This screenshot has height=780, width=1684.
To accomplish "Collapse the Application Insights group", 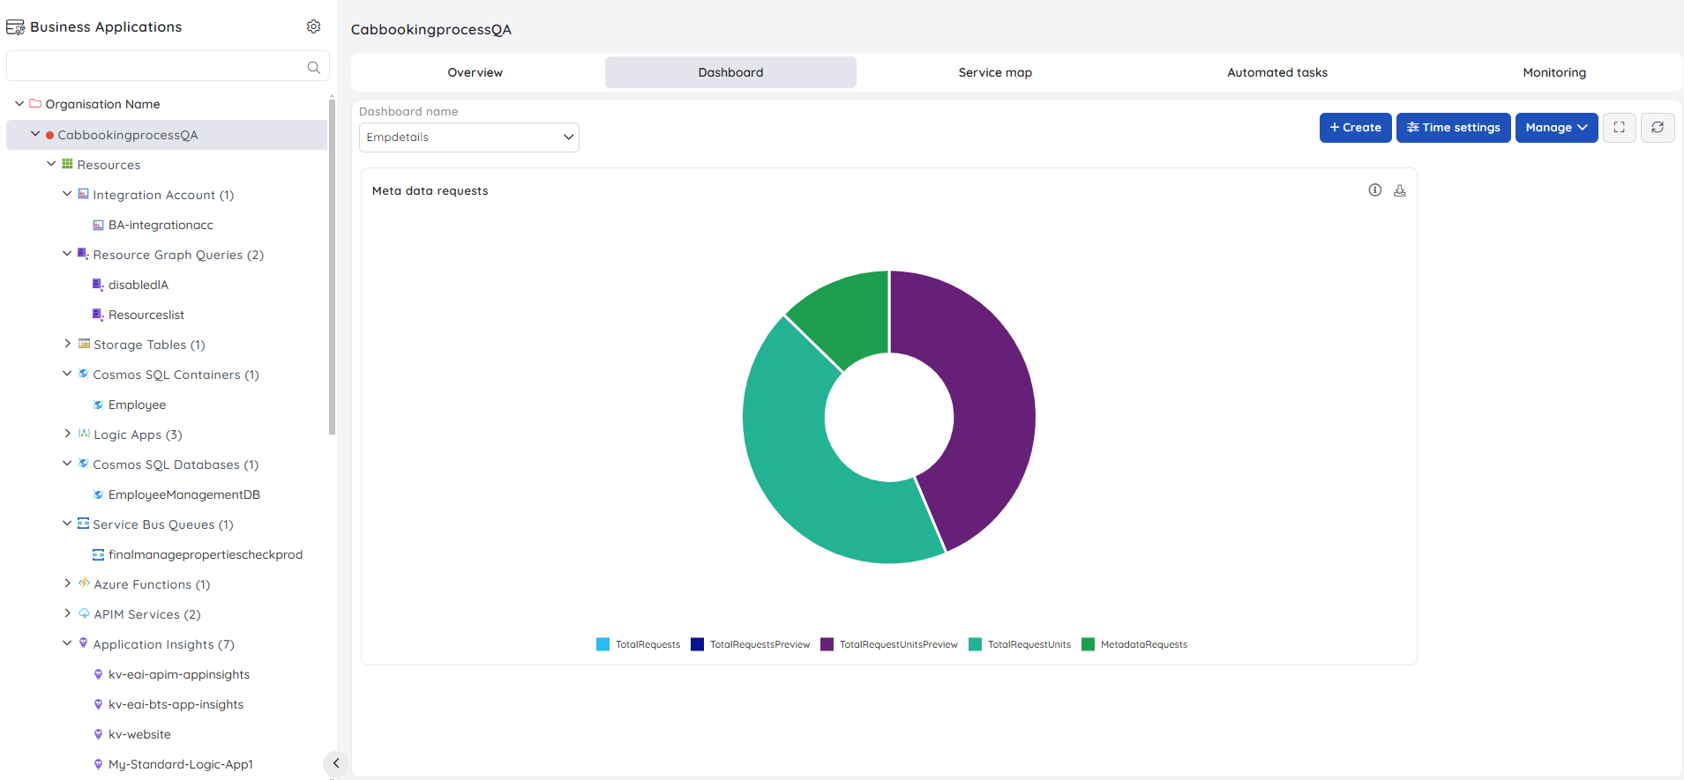I will coord(67,643).
